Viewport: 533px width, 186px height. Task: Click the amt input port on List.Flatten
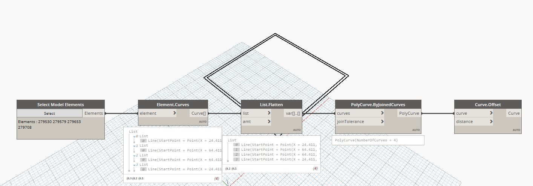point(256,121)
